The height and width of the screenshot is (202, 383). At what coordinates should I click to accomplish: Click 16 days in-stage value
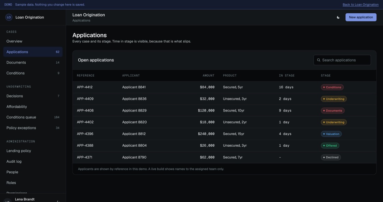(286, 87)
